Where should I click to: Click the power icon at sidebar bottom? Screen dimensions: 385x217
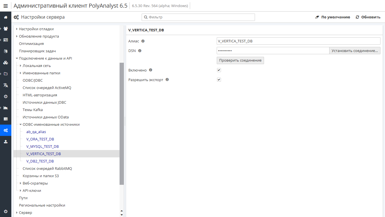(6, 211)
